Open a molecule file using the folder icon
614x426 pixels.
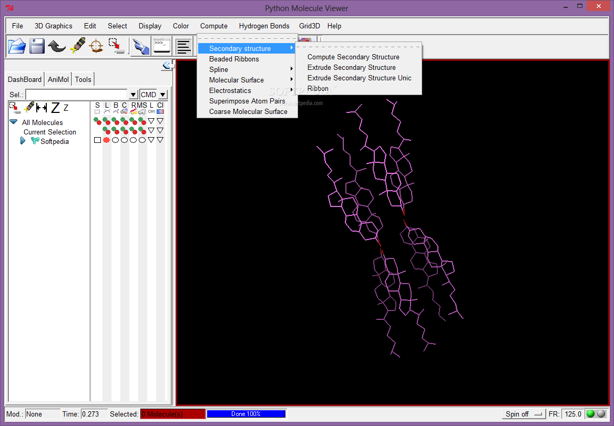[17, 46]
